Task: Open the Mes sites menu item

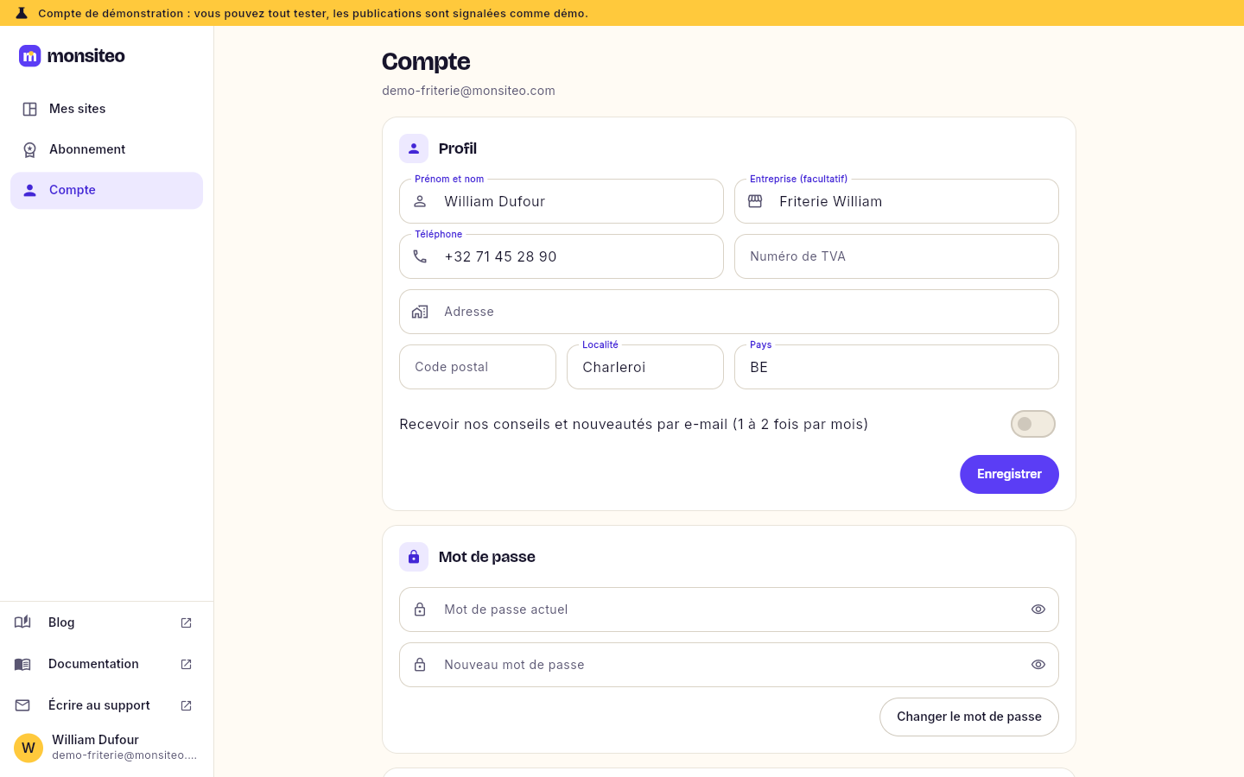Action: click(x=106, y=109)
